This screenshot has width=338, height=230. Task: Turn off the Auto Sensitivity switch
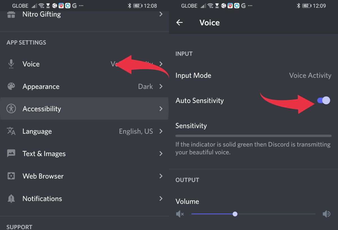pos(323,100)
